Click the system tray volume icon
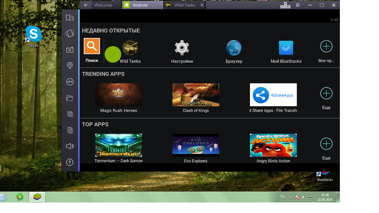 [x=304, y=197]
